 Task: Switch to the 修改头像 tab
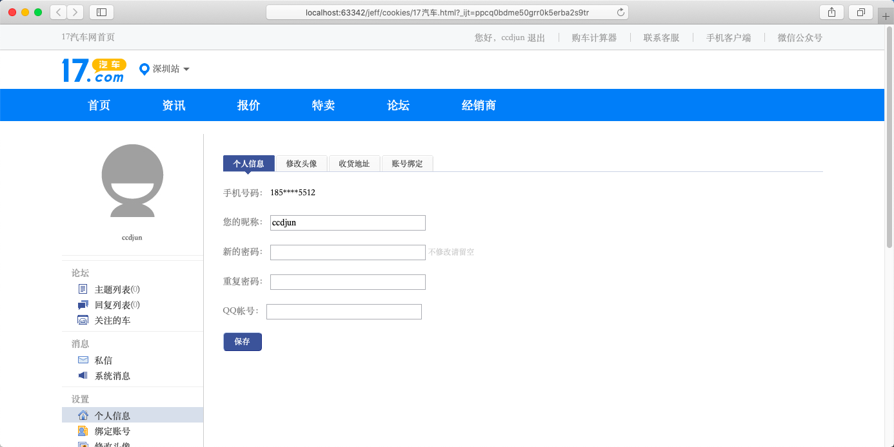point(301,164)
